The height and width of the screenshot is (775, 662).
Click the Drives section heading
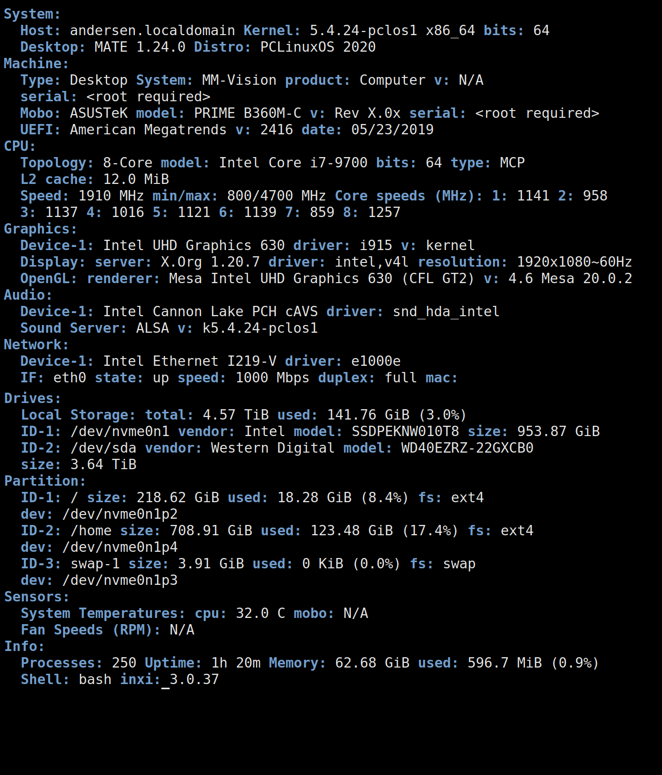click(x=33, y=398)
